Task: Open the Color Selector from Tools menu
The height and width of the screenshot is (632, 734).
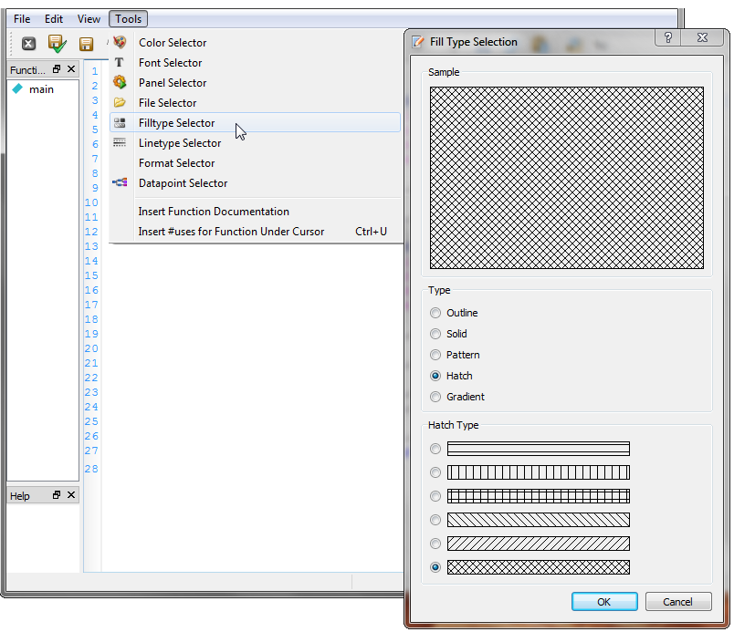Action: coord(173,43)
